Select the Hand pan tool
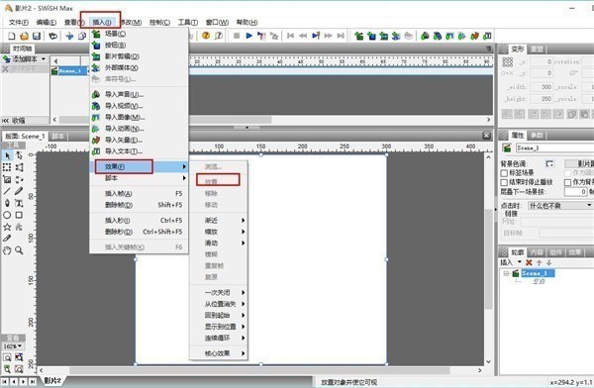 [7, 250]
